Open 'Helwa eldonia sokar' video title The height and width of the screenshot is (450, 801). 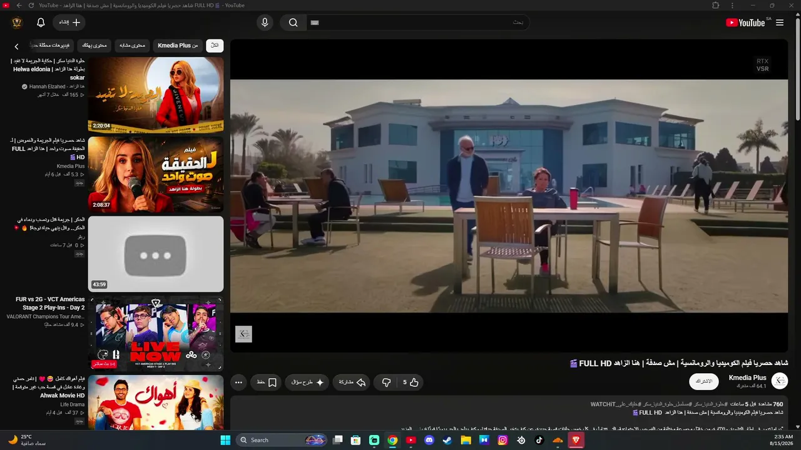(48, 69)
